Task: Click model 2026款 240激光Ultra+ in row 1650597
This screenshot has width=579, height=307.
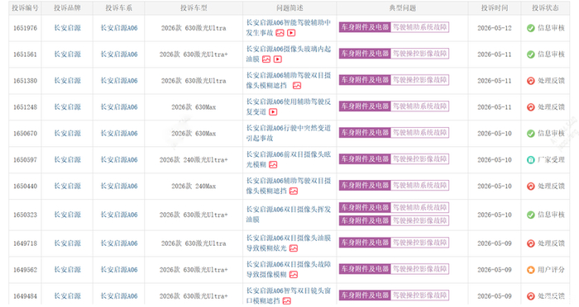Action: pos(194,160)
